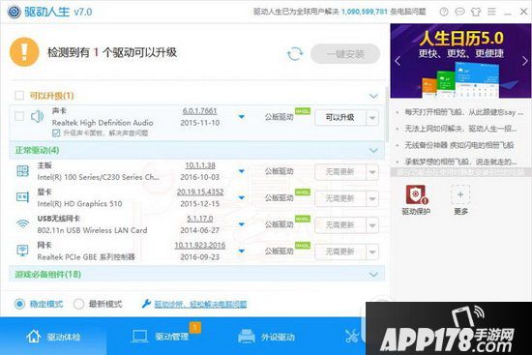Click the 更多 plus icon
Viewport: 532px width, 355px height.
coord(460,194)
